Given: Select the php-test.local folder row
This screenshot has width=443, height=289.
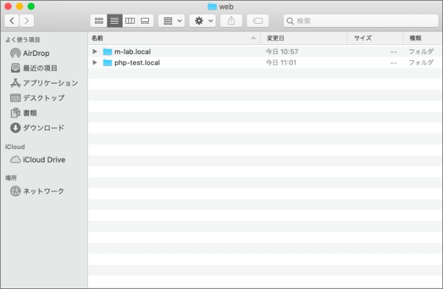Looking at the screenshot, I should (137, 63).
